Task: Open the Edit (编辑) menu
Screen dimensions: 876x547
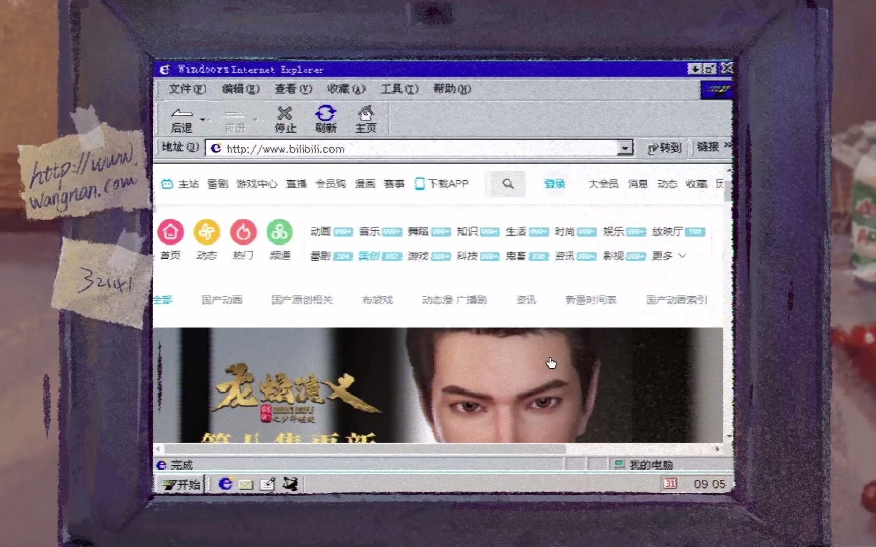Action: [240, 89]
